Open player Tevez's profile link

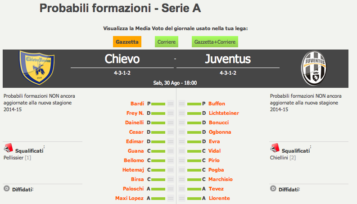(216, 189)
